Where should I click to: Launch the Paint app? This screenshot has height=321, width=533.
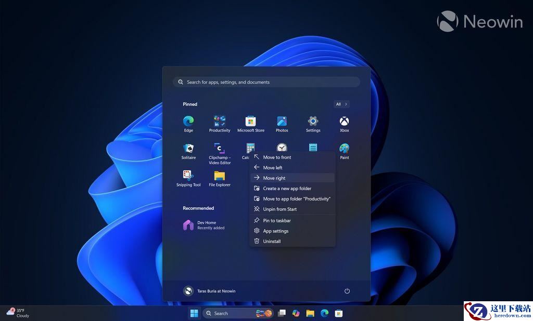click(x=345, y=151)
